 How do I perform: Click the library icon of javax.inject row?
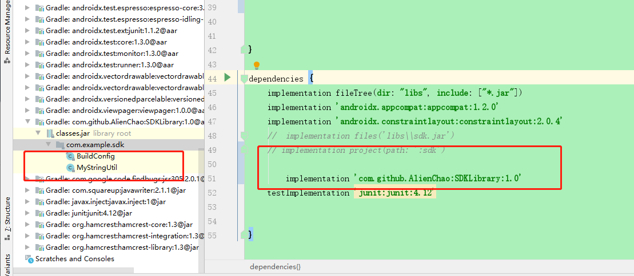pos(39,201)
